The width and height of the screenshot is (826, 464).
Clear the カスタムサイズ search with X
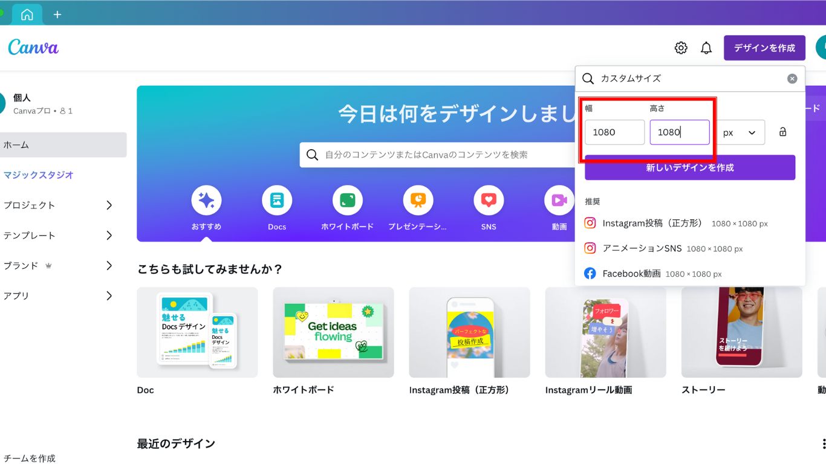pos(792,79)
